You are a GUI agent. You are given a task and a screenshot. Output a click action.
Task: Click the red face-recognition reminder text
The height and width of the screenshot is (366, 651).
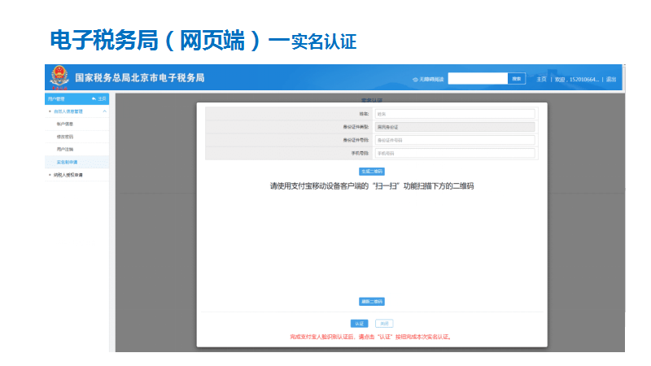pyautogui.click(x=371, y=337)
